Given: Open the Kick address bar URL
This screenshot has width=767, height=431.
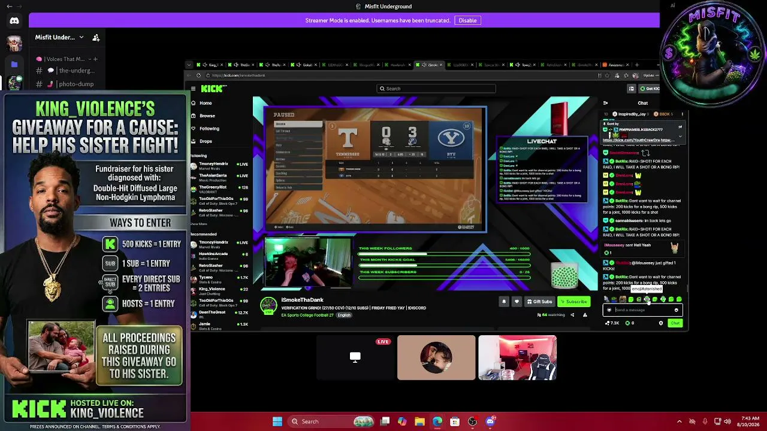Looking at the screenshot, I should 238,75.
